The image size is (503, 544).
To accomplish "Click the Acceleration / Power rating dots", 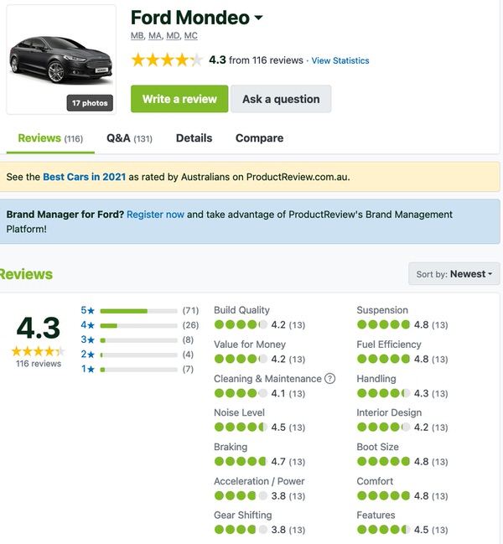I will click(241, 495).
